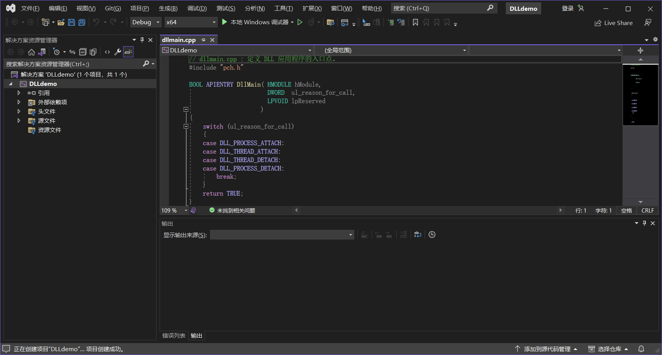Toggle auto-hide pin on the Output panel
Image resolution: width=662 pixels, height=355 pixels.
[x=645, y=223]
